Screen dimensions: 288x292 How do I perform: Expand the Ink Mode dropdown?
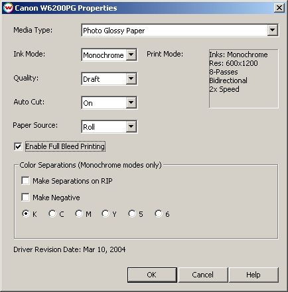click(131, 55)
